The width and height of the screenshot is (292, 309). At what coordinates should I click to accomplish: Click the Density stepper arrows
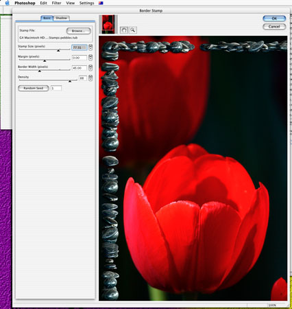point(90,78)
